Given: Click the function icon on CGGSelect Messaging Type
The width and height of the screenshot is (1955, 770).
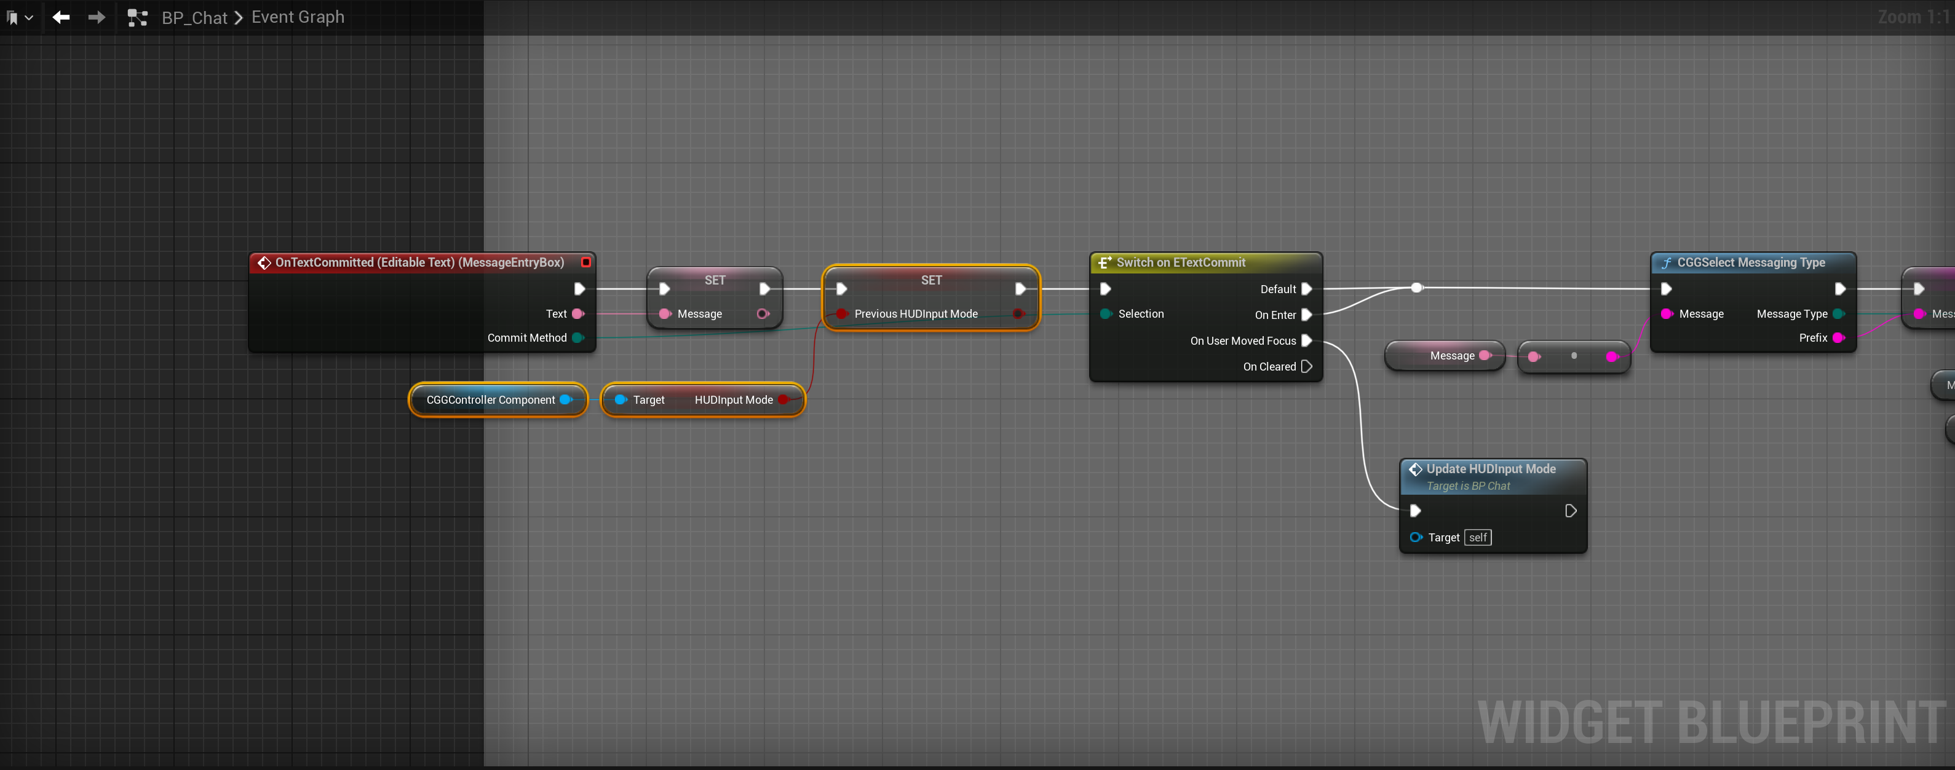Looking at the screenshot, I should pos(1666,262).
